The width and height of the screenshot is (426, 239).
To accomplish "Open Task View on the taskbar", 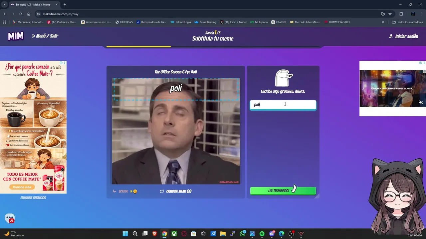I will [x=145, y=234].
